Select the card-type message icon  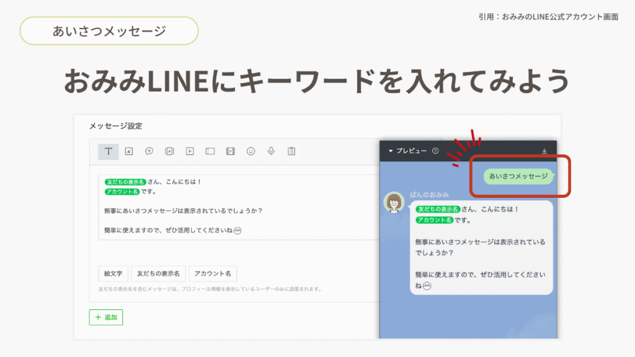(x=210, y=151)
